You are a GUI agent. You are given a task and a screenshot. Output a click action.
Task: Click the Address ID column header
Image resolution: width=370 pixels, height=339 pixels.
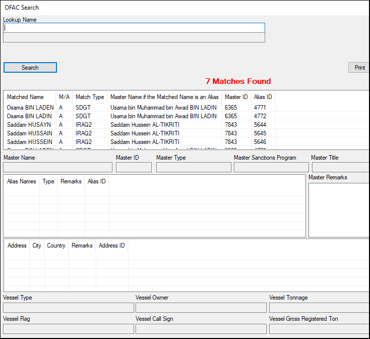coord(112,246)
